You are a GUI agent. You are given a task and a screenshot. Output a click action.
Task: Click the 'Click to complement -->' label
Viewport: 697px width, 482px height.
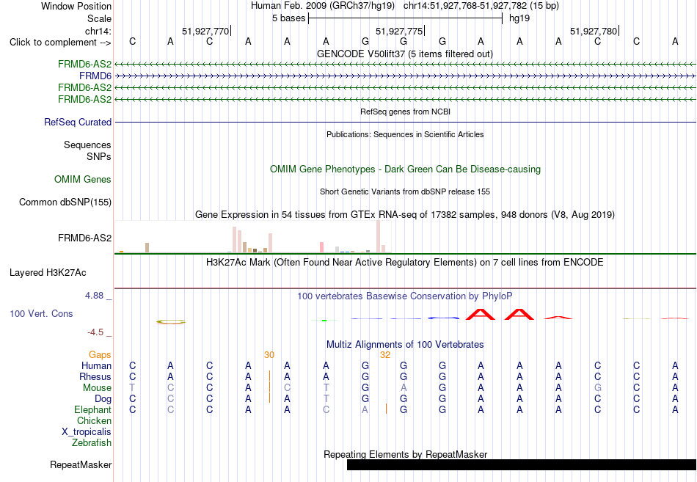pyautogui.click(x=60, y=43)
